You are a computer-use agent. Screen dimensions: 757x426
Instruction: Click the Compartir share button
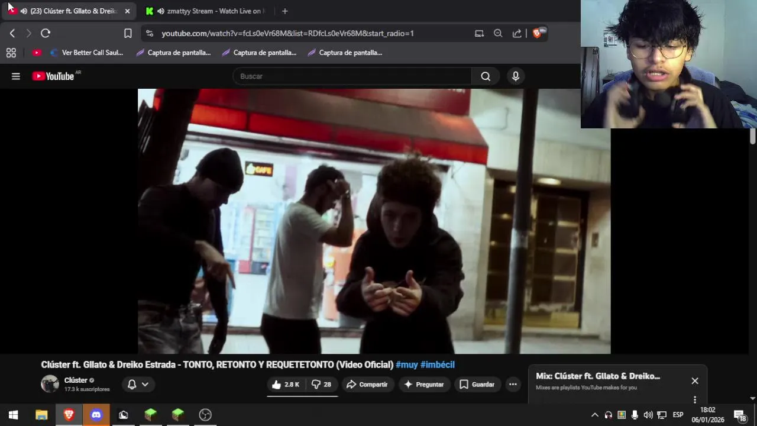coord(367,385)
